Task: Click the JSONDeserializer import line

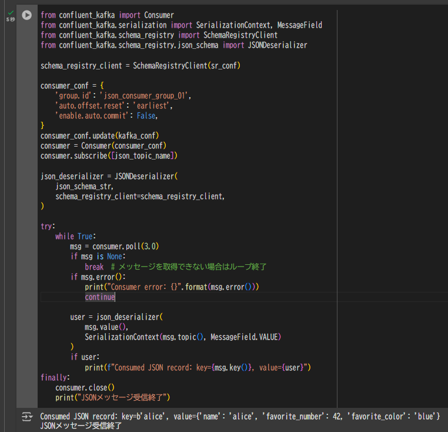Action: (173, 45)
